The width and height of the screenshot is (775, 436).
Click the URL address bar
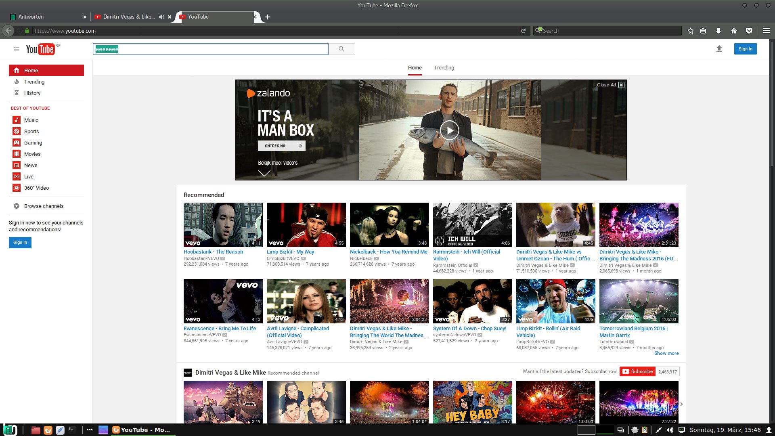click(x=274, y=31)
